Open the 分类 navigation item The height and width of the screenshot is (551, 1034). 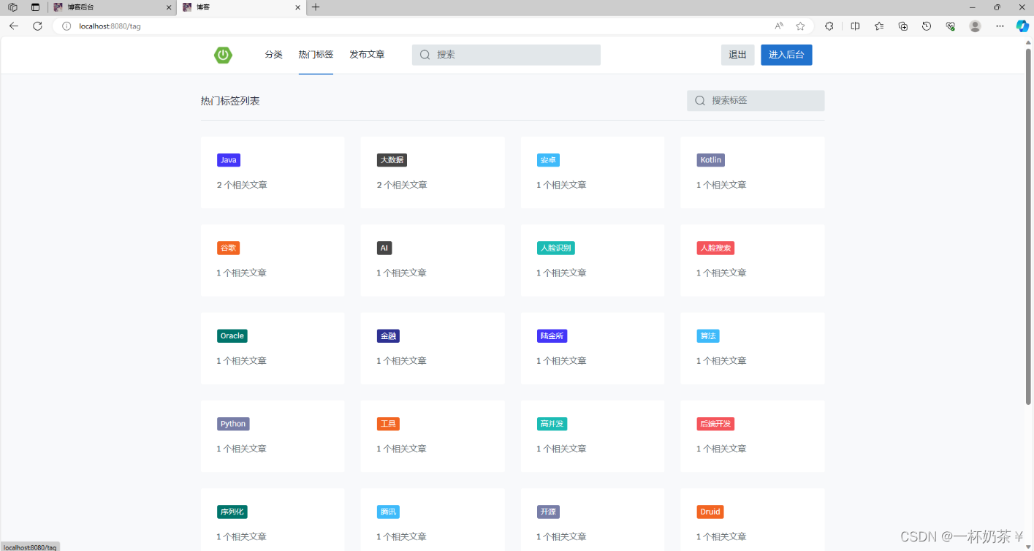pos(273,55)
